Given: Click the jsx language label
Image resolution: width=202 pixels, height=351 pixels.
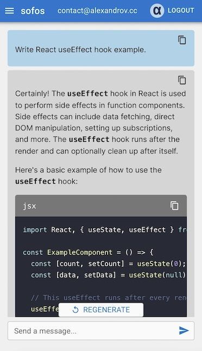Looking at the screenshot, I should 29,206.
